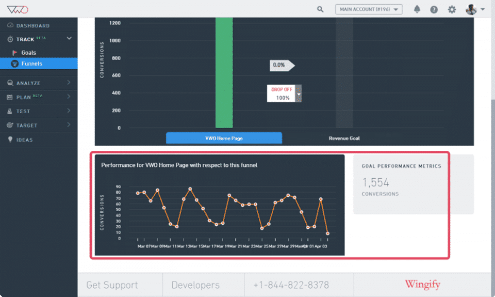Select the VWO Home Page funnel step
This screenshot has height=297, width=495.
pyautogui.click(x=224, y=138)
